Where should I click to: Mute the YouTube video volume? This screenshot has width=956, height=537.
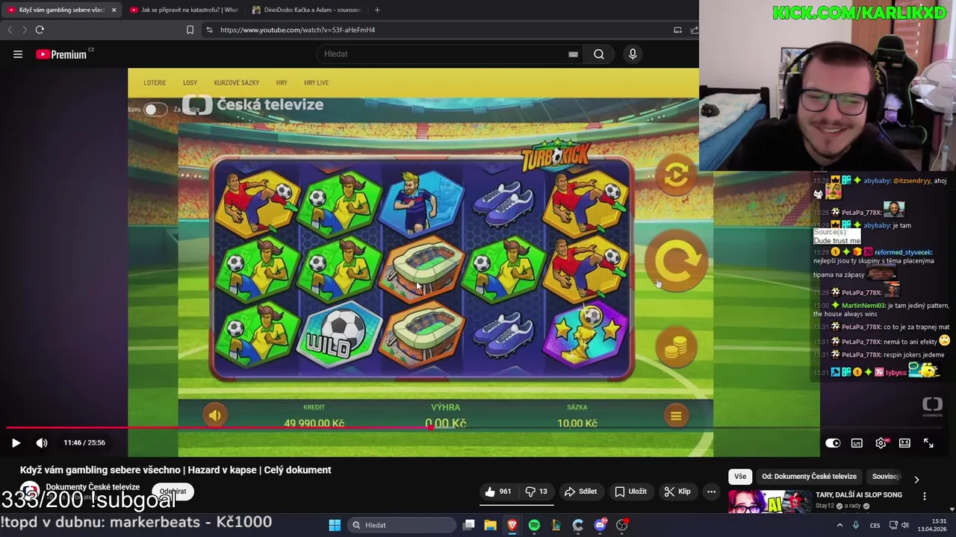point(42,442)
